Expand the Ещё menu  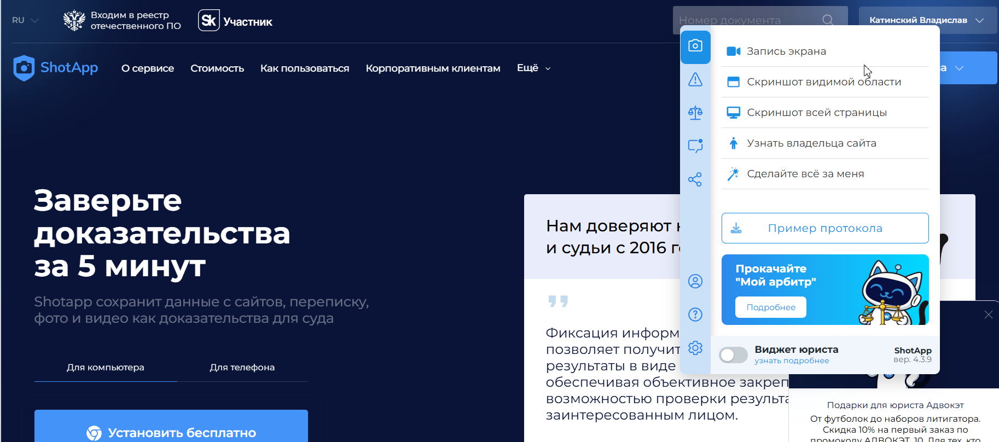point(534,68)
